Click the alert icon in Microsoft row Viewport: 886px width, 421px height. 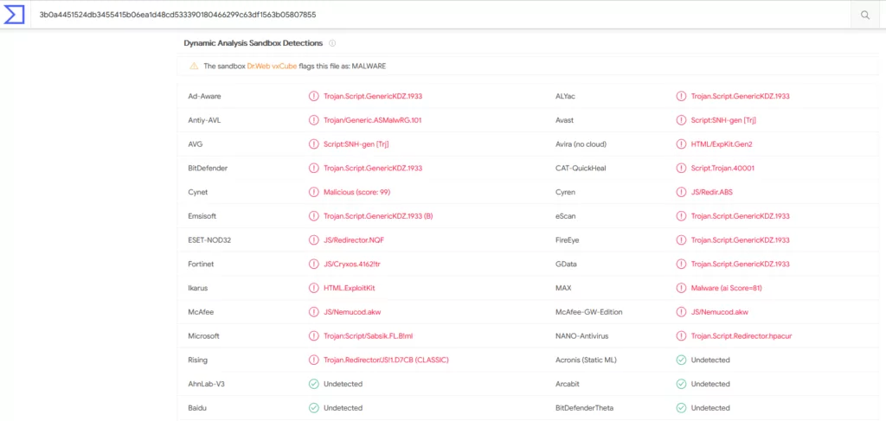[313, 335]
